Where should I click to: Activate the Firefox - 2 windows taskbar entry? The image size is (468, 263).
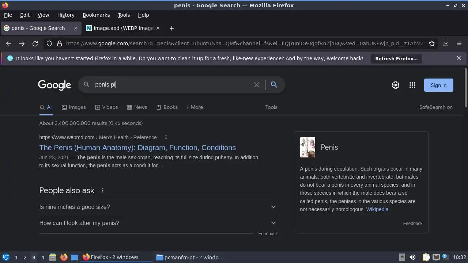click(x=116, y=257)
